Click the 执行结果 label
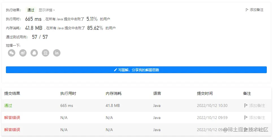The width and height of the screenshot is (273, 137). 13,10
